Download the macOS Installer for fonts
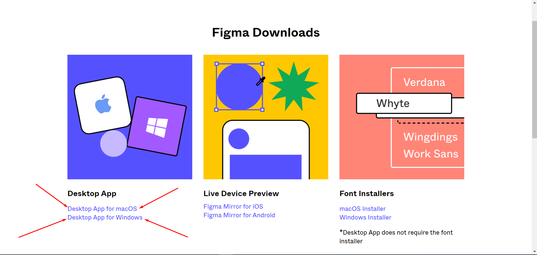 (362, 209)
